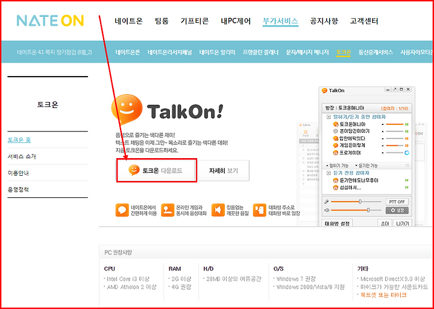Open the 고객센터 top menu
Viewport: 434px width, 309px height.
(x=364, y=21)
